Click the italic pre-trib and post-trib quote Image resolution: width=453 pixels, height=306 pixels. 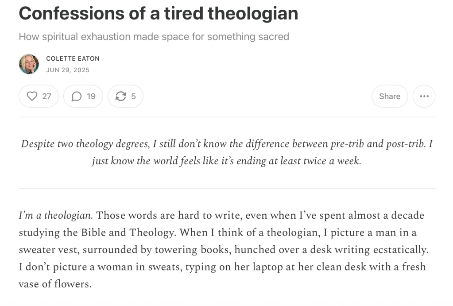[227, 152]
